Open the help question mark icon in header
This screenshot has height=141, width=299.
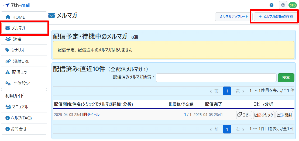coord(271,5)
